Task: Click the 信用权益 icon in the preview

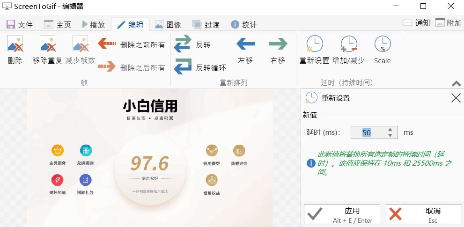Action: tap(212, 180)
